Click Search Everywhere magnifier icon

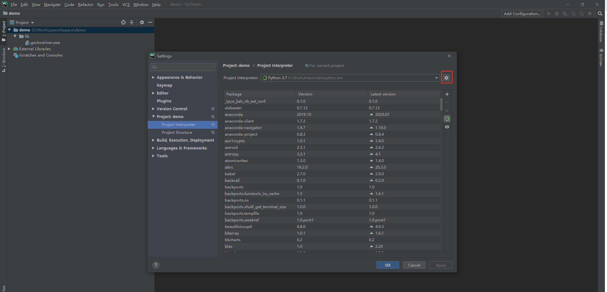coord(600,14)
